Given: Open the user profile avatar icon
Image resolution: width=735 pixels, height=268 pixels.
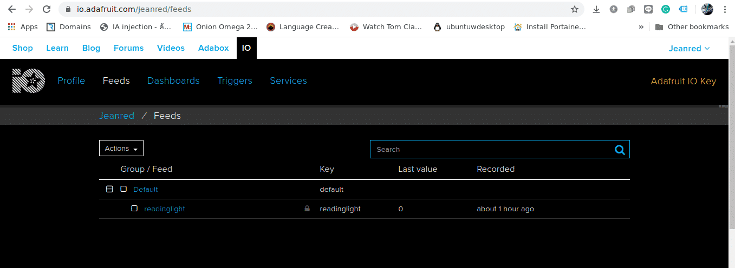Looking at the screenshot, I should point(707,9).
